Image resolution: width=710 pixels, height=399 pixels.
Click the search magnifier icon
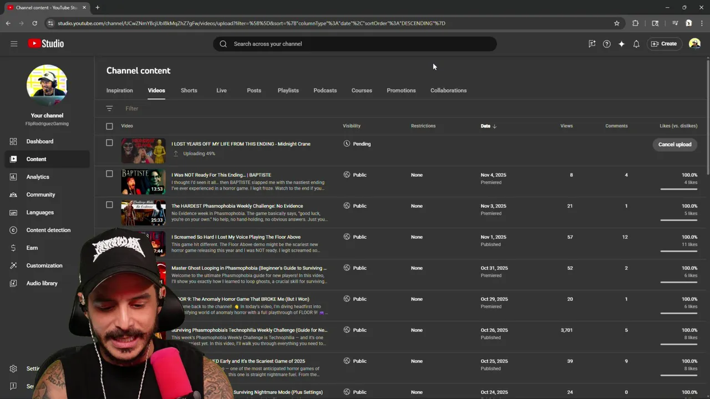[x=223, y=44]
